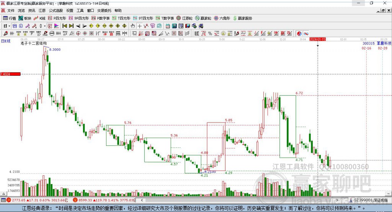
Task: Expand the volume panel triangle button
Action: (3, 194)
